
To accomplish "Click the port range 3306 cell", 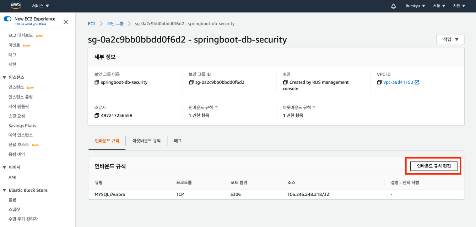I will point(236,194).
